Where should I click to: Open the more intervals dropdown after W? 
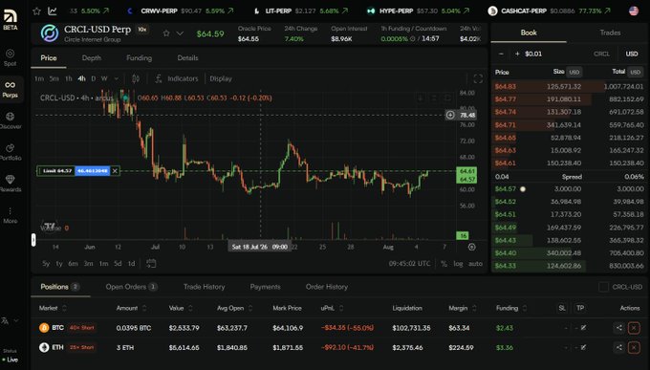(116, 78)
